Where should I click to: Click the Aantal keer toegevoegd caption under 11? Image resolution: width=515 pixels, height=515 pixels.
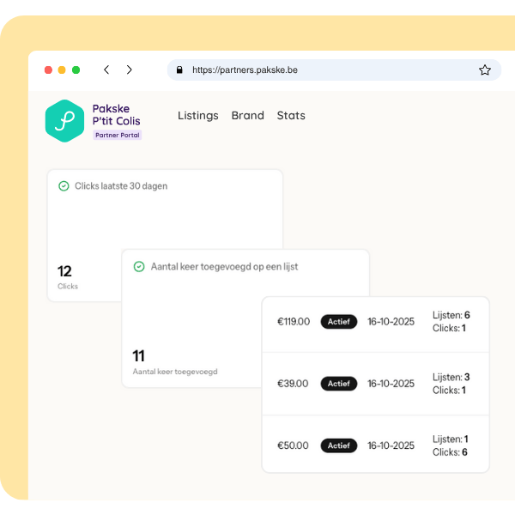tap(175, 372)
